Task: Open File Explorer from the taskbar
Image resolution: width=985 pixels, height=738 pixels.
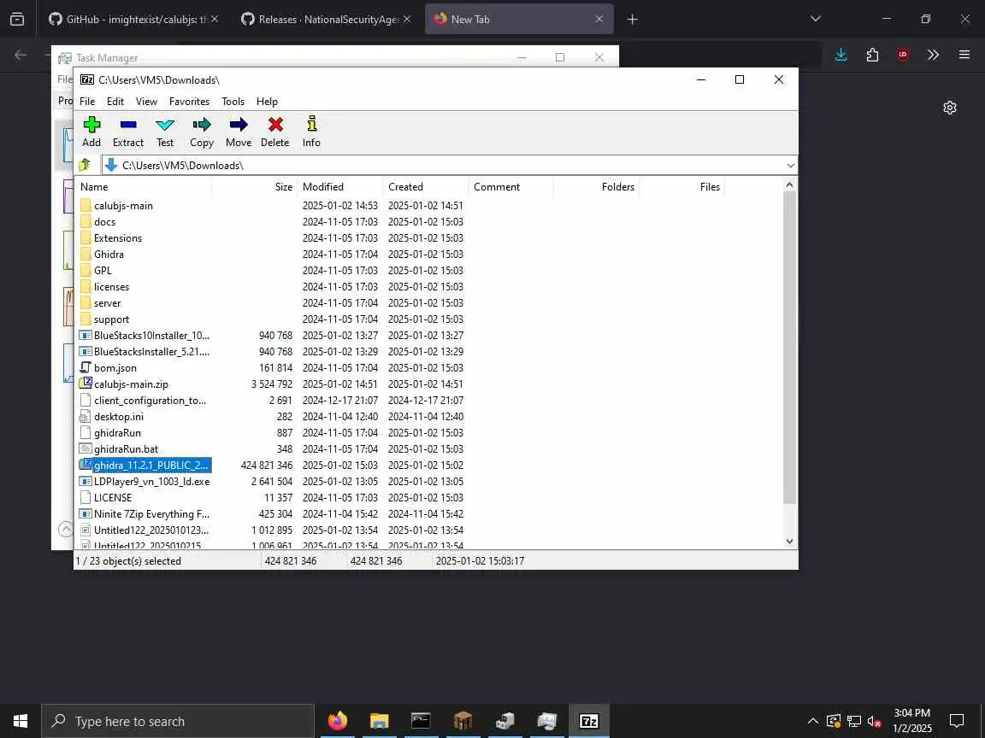Action: 380,721
